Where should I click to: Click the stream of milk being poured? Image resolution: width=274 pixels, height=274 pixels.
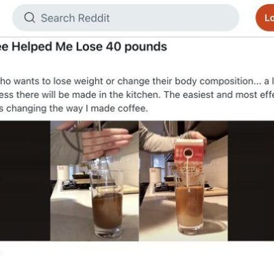[188, 173]
